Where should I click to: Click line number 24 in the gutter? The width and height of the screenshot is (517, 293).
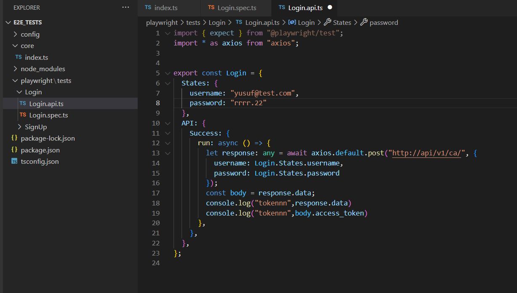point(156,263)
